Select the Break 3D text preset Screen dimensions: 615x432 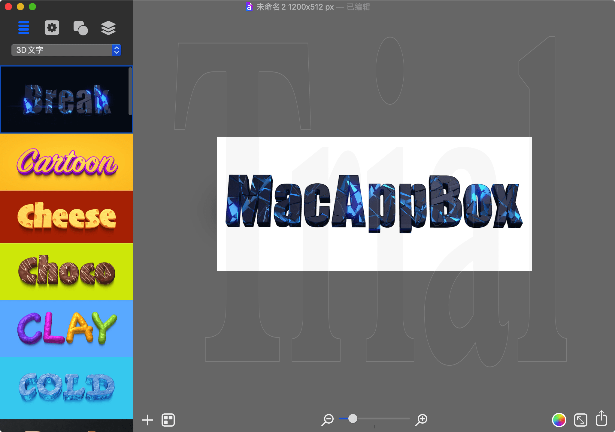67,100
